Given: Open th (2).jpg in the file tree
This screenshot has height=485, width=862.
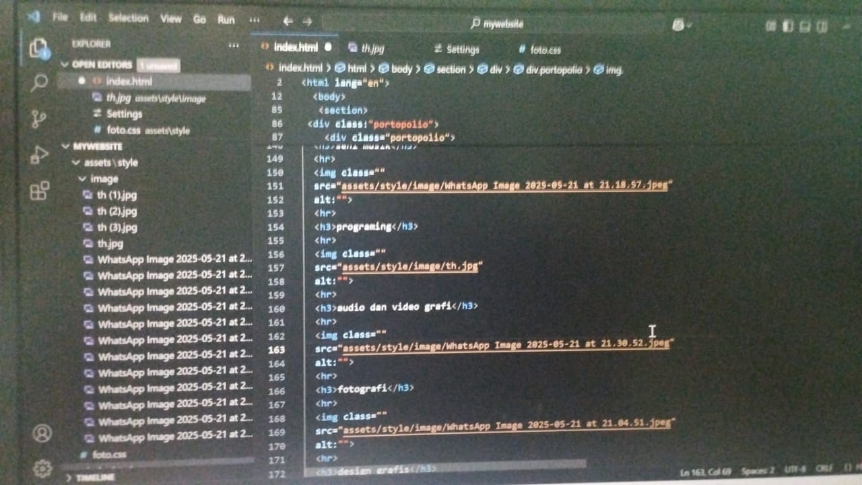Looking at the screenshot, I should coord(117,212).
